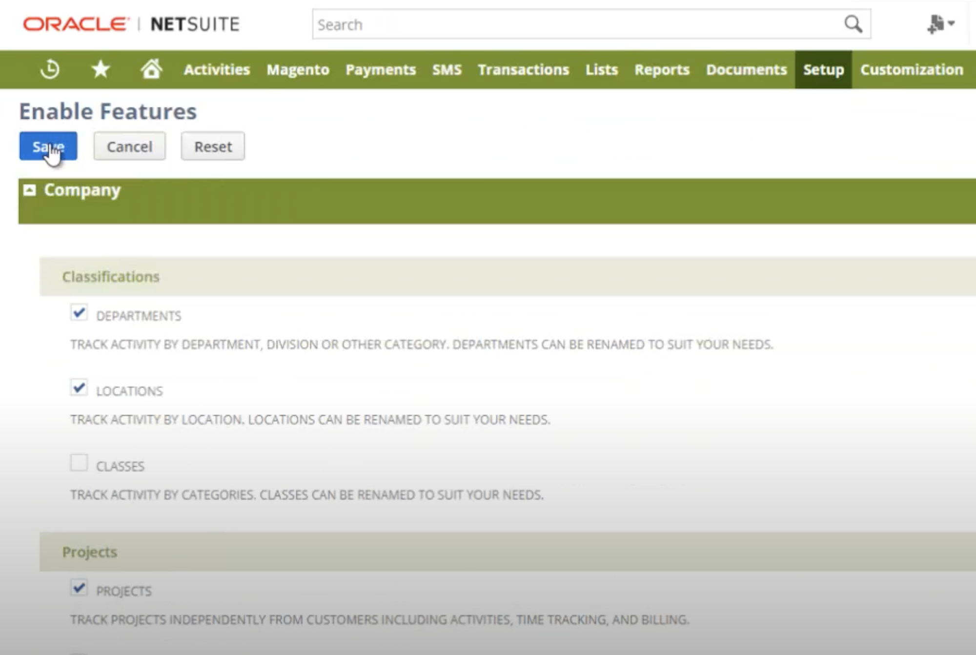This screenshot has height=655, width=976.
Task: Go to the Home house icon
Action: [x=151, y=69]
